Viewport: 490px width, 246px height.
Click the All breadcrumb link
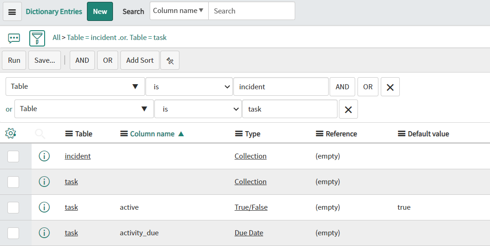click(56, 38)
